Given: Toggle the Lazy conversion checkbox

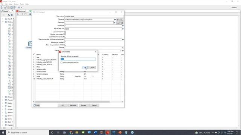Looking at the screenshot, I should click(65, 31).
